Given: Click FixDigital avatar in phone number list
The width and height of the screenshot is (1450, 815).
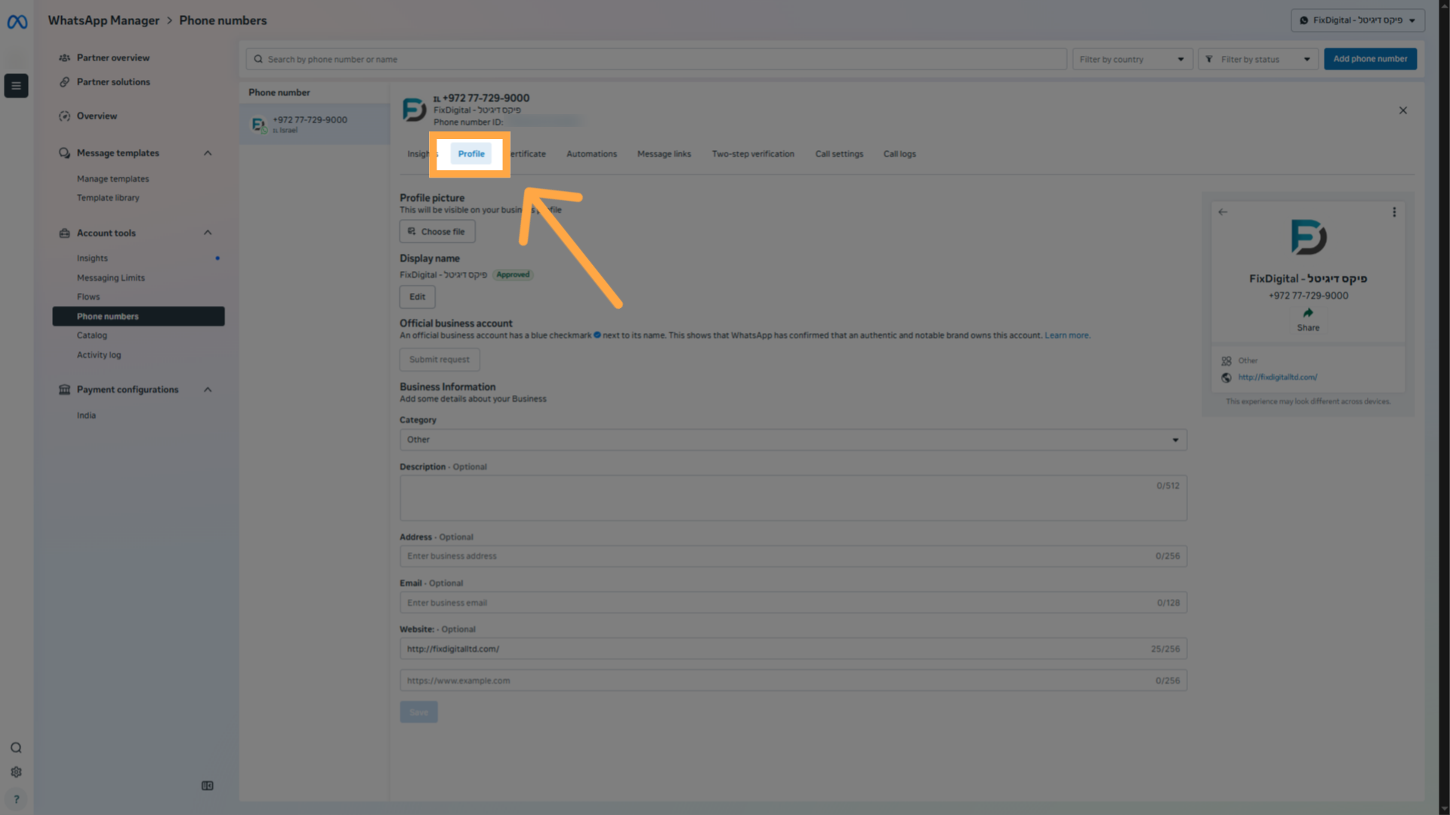Looking at the screenshot, I should tap(259, 125).
